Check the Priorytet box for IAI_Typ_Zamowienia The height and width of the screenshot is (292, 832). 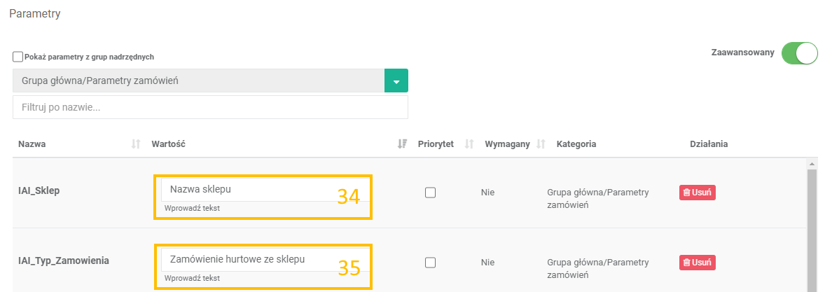pos(431,263)
